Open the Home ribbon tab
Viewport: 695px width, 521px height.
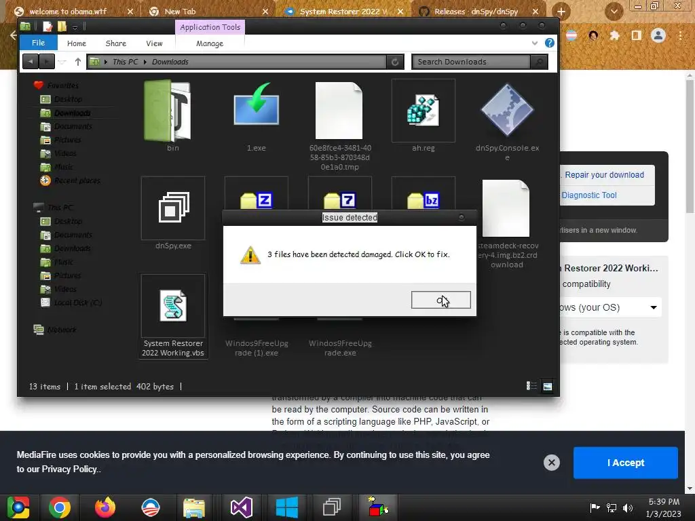(76, 43)
